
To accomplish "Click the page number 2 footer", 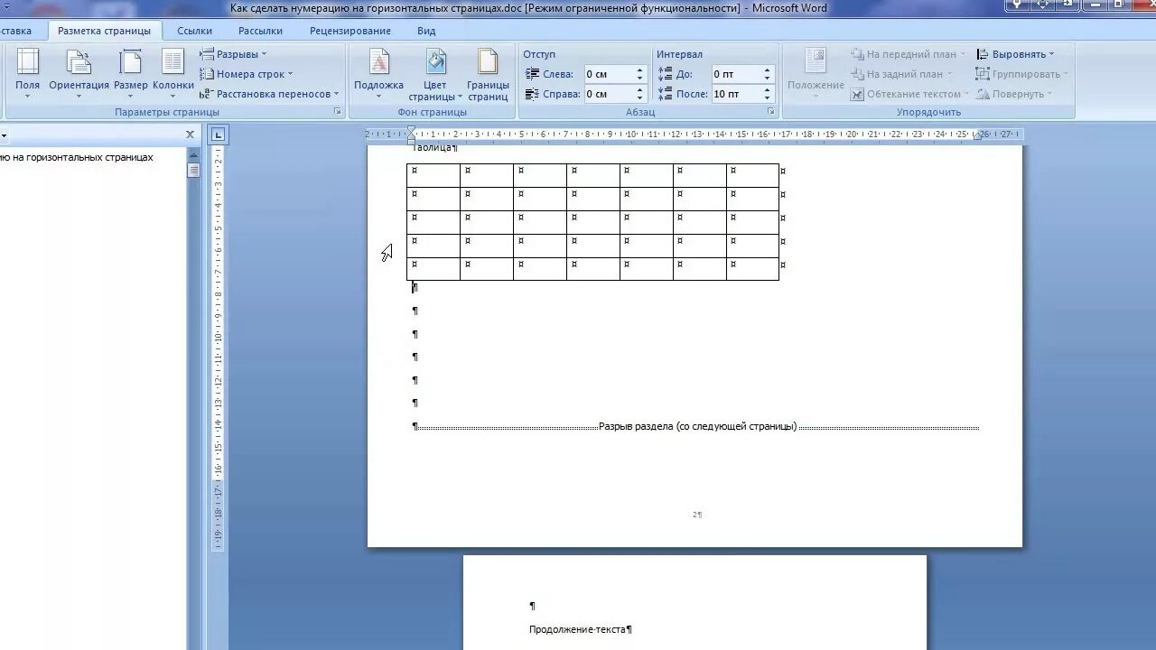I will point(695,515).
